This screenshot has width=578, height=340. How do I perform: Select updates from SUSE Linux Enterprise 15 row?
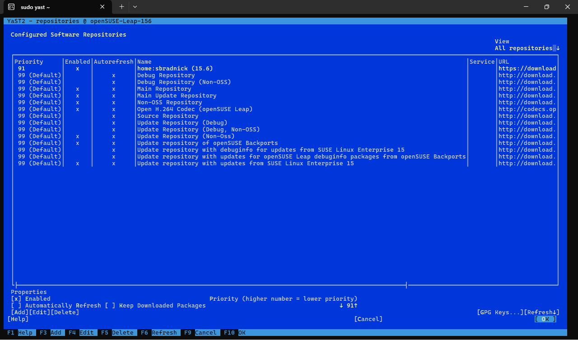tap(285, 163)
